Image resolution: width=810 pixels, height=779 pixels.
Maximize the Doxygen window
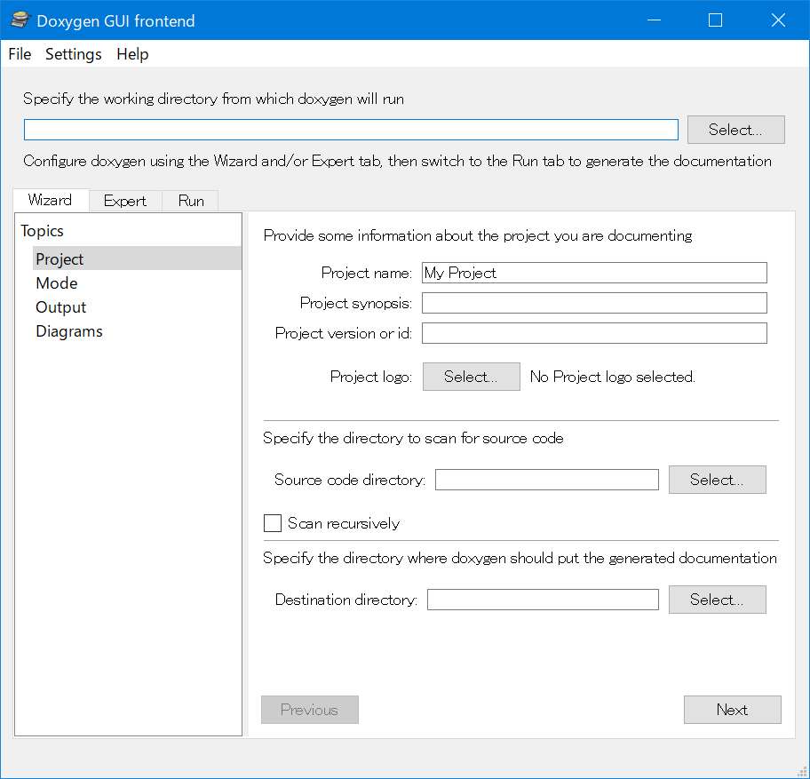[x=715, y=20]
